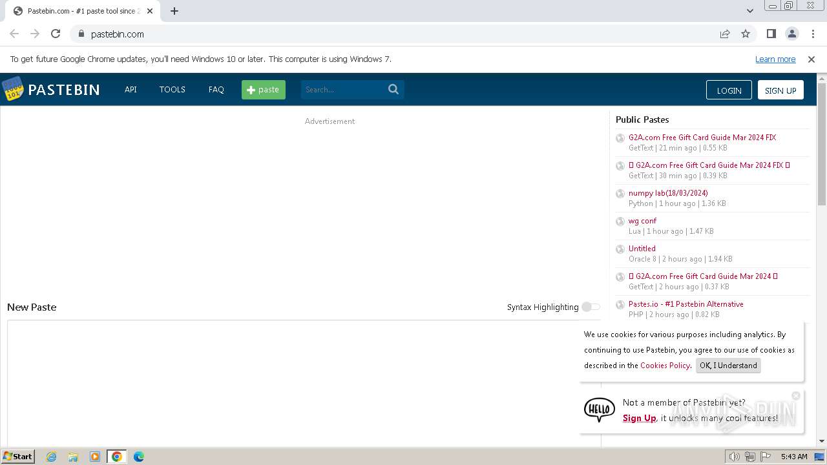Close the Sign Up hello popup
Viewport: 827px width, 465px height.
tap(796, 395)
